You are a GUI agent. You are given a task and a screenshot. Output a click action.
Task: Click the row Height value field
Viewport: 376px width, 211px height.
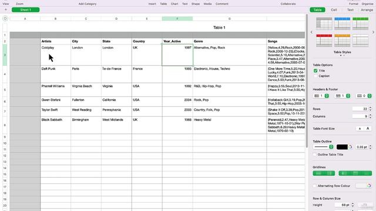(343, 205)
